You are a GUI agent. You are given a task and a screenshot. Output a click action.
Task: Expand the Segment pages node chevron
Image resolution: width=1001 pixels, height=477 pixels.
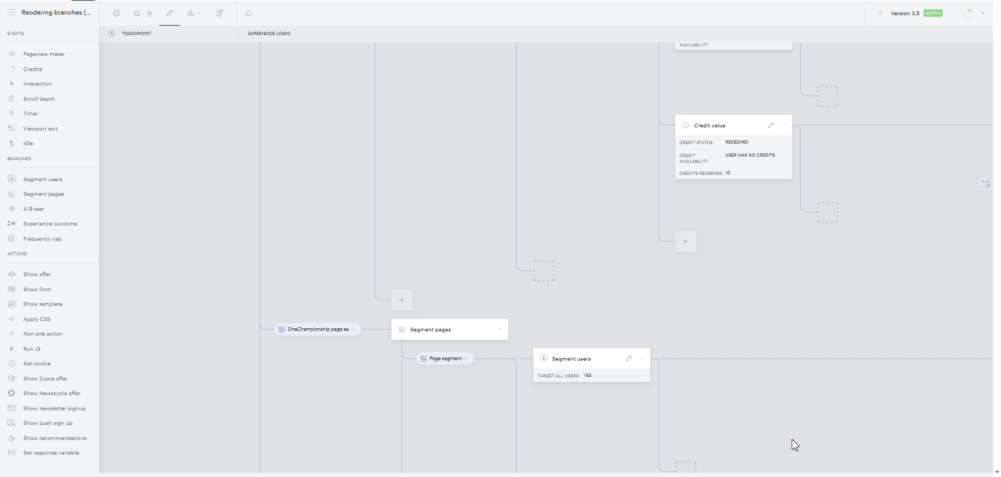click(x=500, y=329)
